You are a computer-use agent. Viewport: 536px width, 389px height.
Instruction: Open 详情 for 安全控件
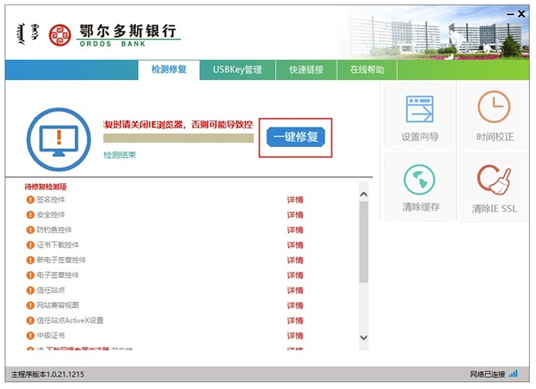tap(295, 215)
